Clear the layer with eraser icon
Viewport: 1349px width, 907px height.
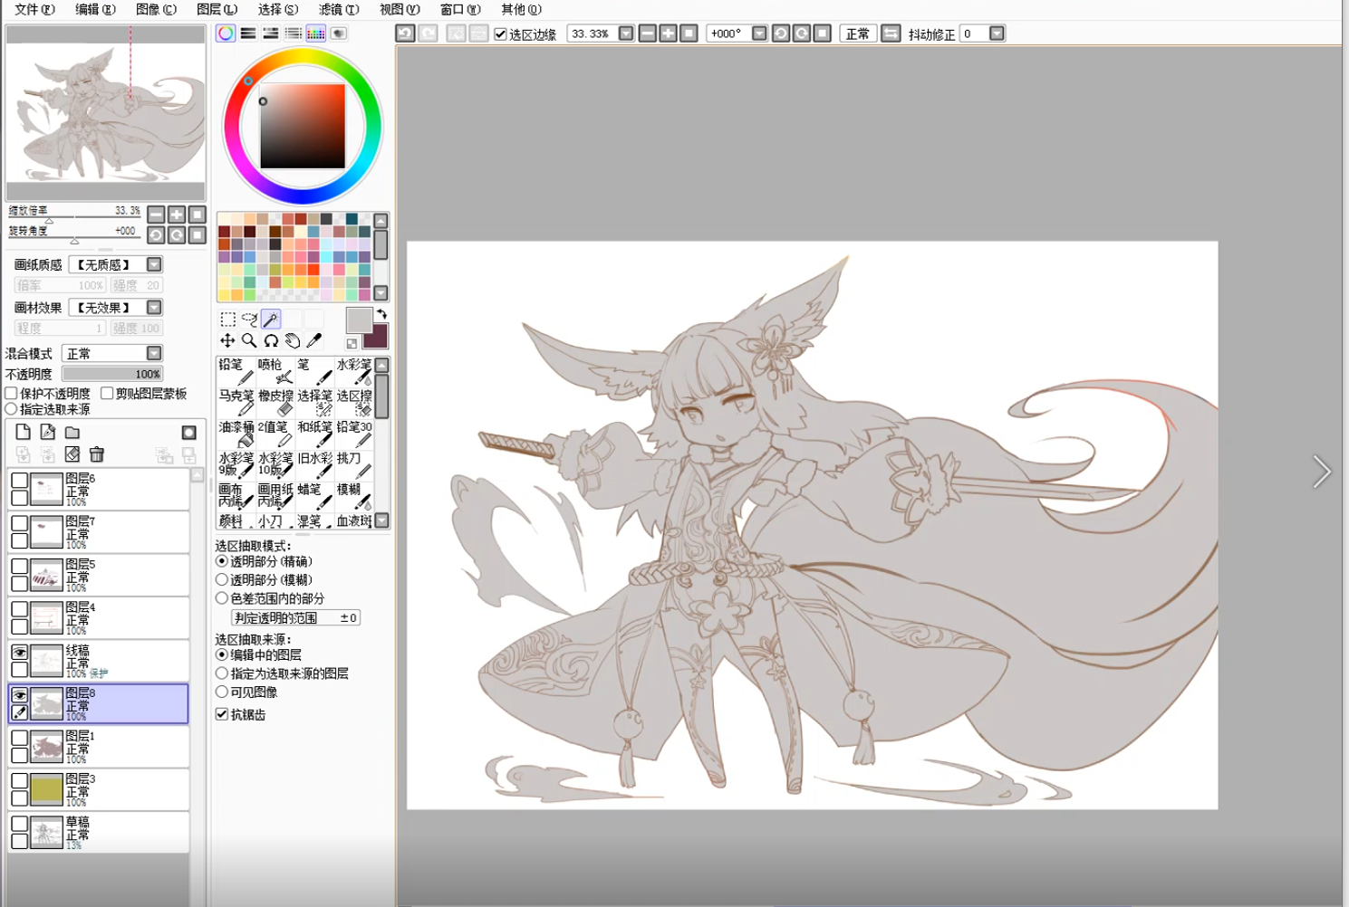click(72, 454)
